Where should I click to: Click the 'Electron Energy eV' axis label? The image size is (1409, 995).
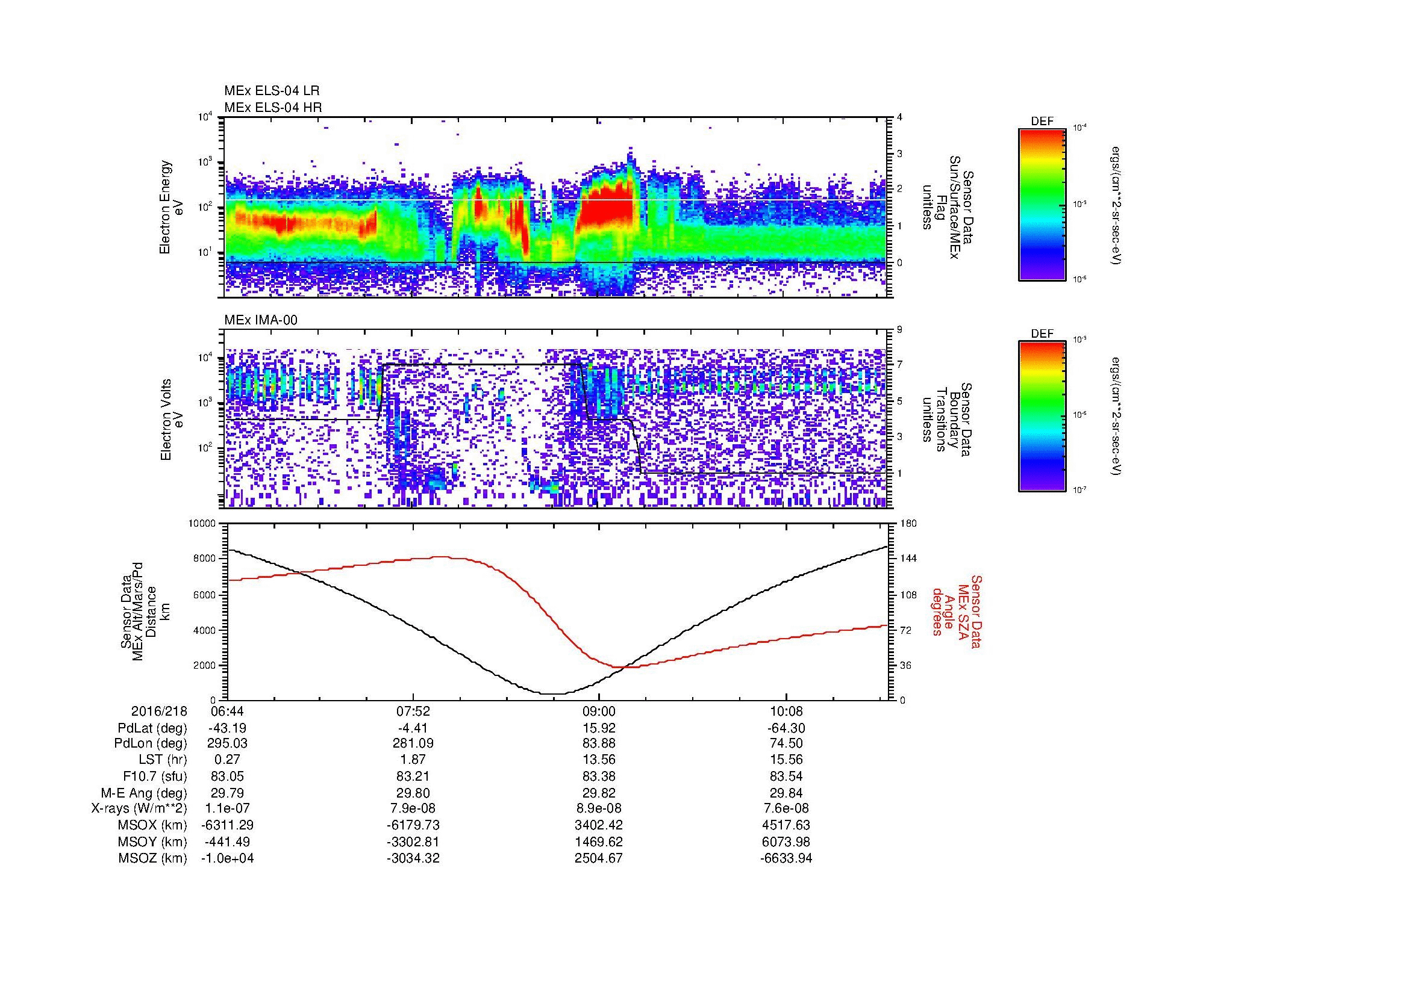[x=172, y=207]
